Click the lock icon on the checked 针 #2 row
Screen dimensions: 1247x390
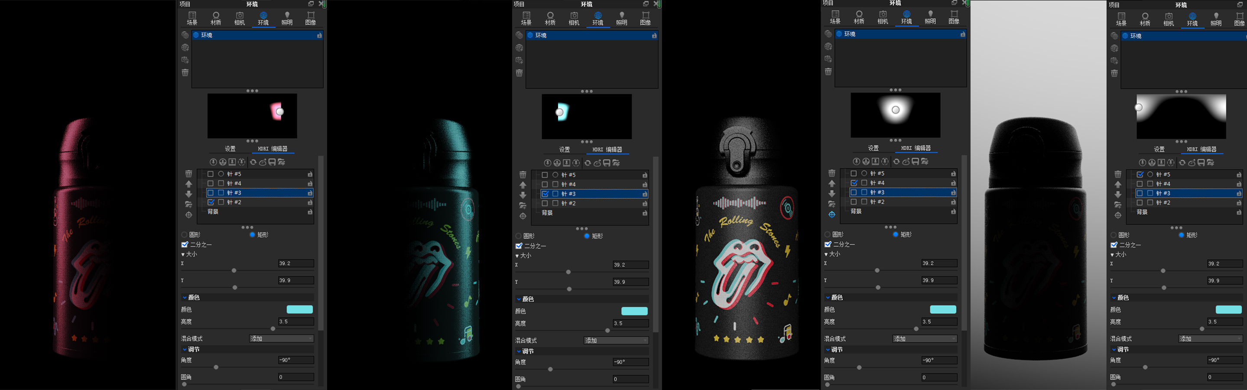tap(310, 203)
